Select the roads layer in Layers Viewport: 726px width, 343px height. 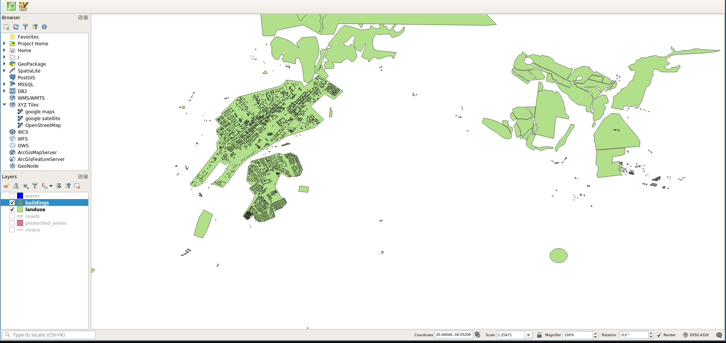(x=33, y=216)
